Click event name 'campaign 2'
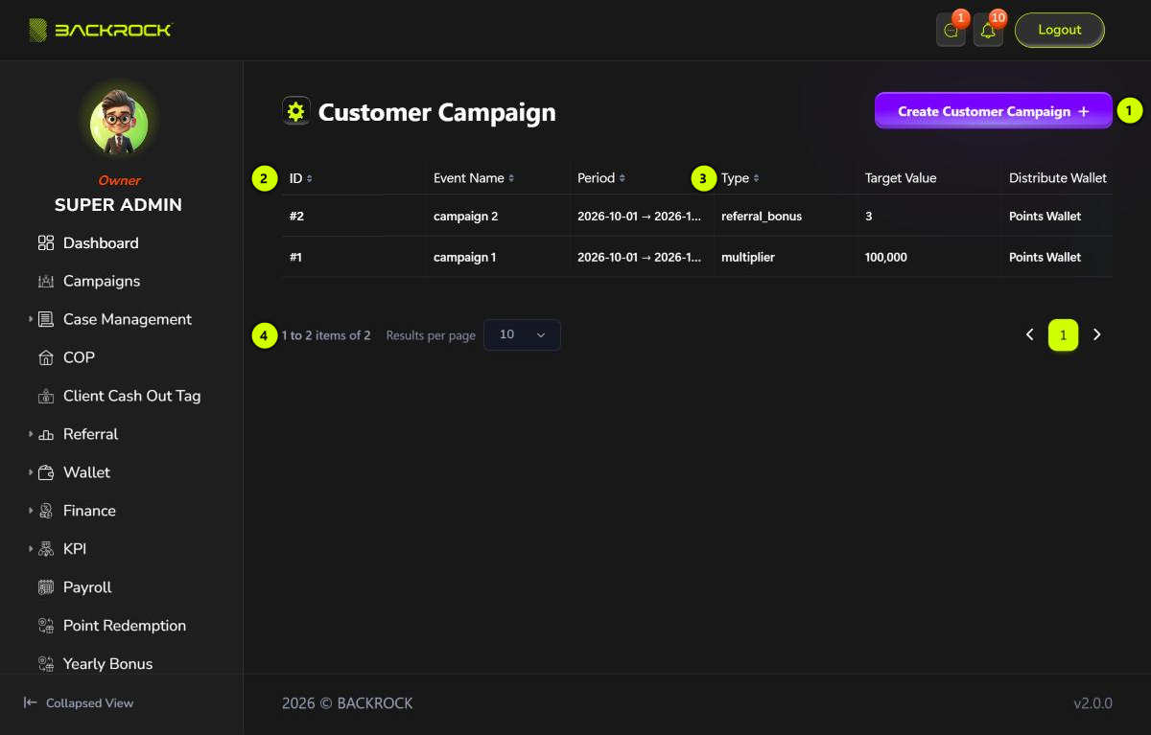This screenshot has height=735, width=1151. click(465, 217)
